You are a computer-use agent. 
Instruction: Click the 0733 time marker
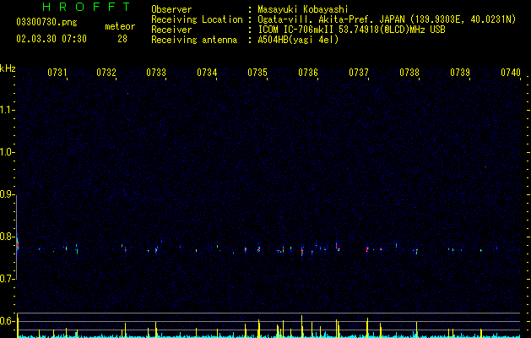click(x=156, y=72)
